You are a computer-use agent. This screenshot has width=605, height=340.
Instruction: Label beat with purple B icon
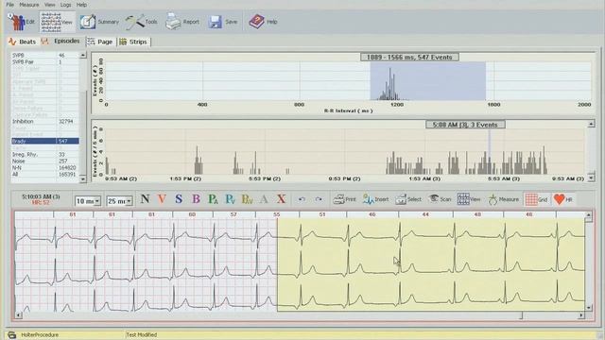click(196, 199)
